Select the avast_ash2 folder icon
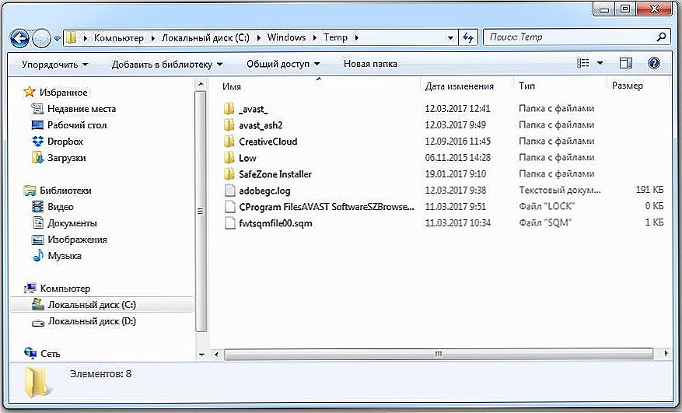This screenshot has height=413, width=682. click(x=229, y=125)
